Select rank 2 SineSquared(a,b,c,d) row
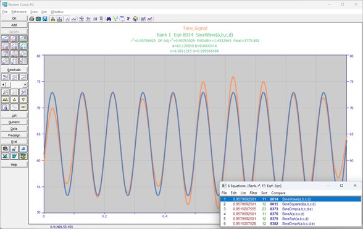This screenshot has height=229, width=363. tap(291, 204)
